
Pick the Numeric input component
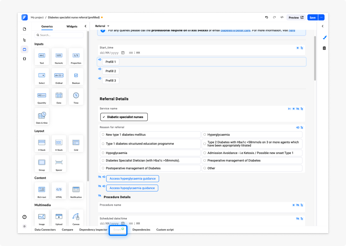coord(59,57)
